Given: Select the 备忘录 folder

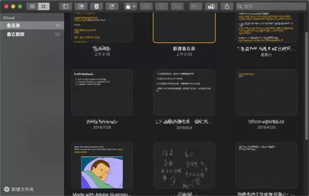Looking at the screenshot, I should click(32, 26).
